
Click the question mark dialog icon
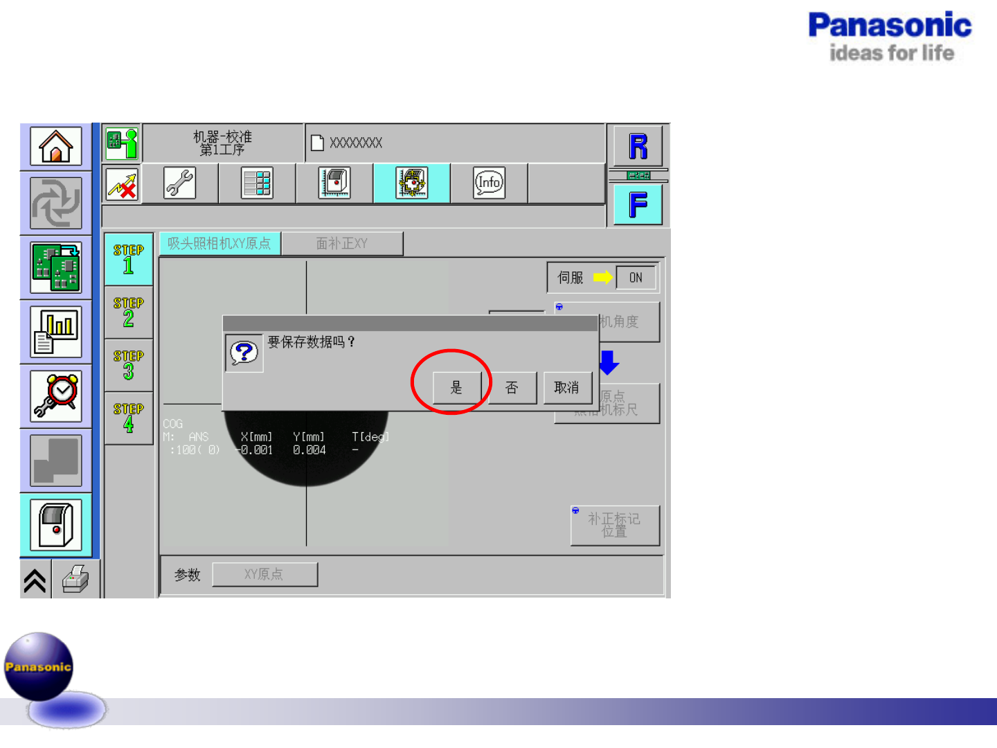(244, 353)
